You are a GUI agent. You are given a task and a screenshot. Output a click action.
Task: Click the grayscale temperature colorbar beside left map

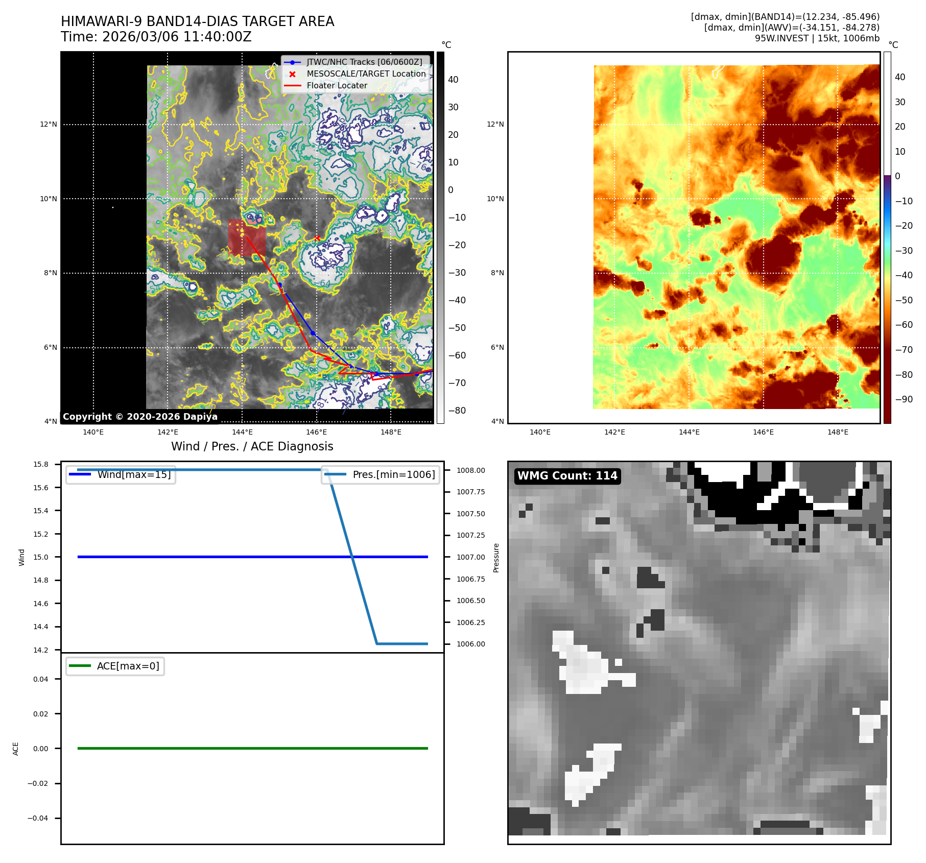[440, 237]
